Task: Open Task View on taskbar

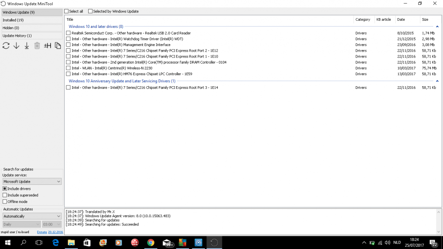Action: (x=39, y=242)
